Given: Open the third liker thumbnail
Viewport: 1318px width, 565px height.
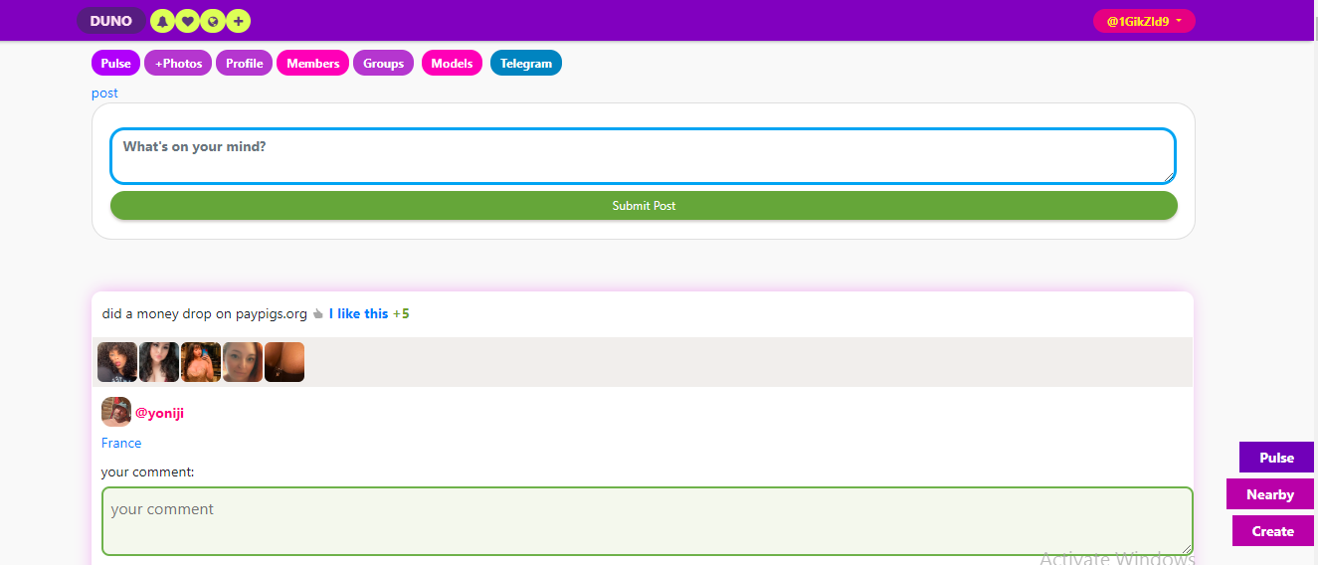Looking at the screenshot, I should click(x=201, y=362).
